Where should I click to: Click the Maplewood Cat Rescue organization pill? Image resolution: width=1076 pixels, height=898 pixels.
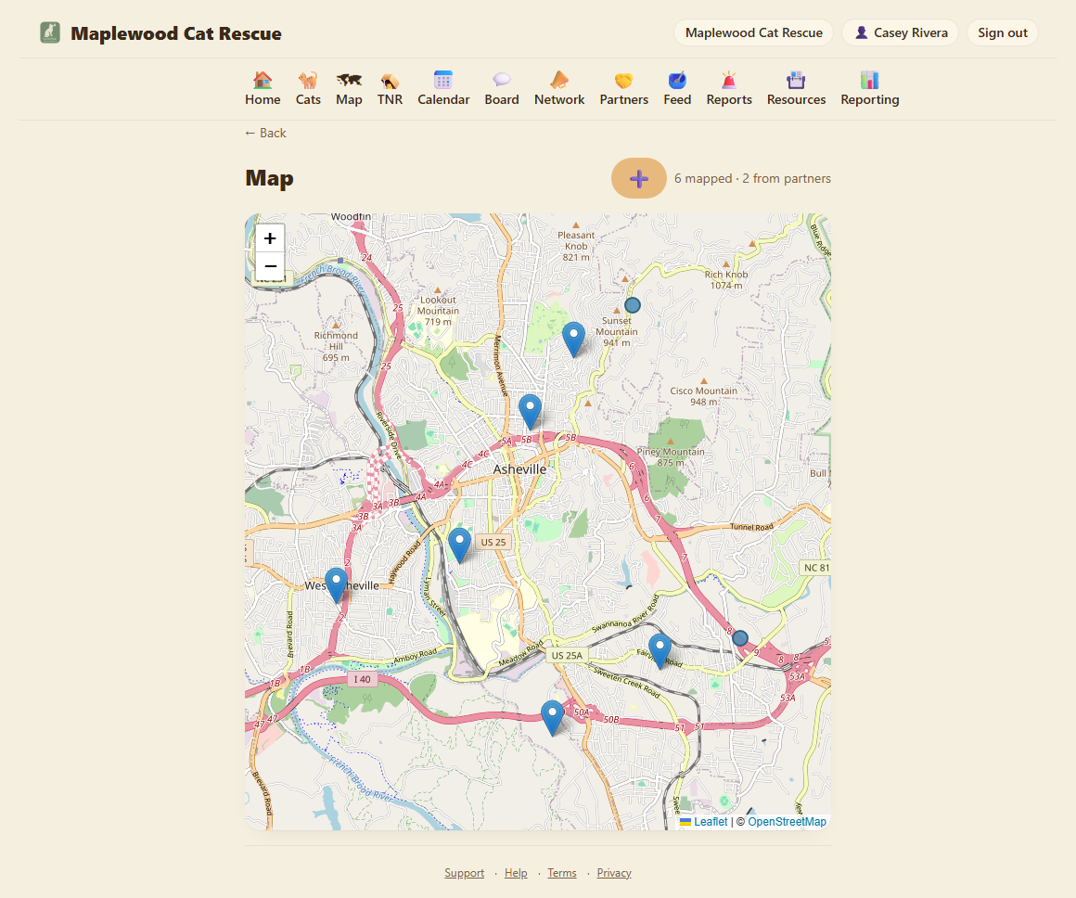pyautogui.click(x=753, y=33)
